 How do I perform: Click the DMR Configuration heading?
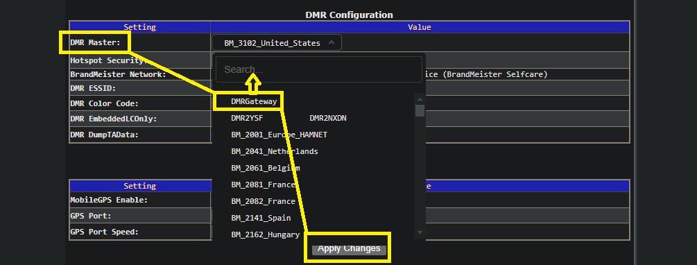[x=349, y=15]
